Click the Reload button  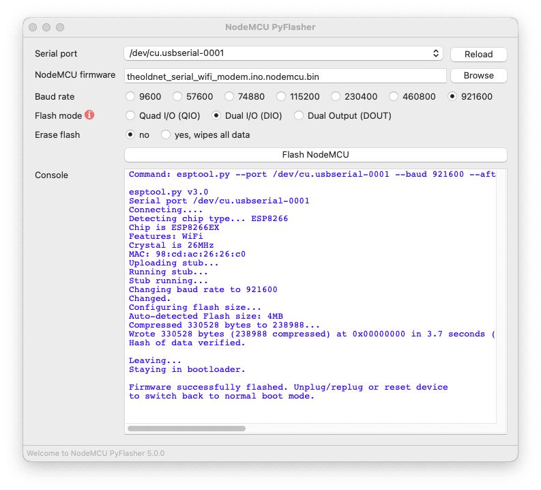(478, 55)
